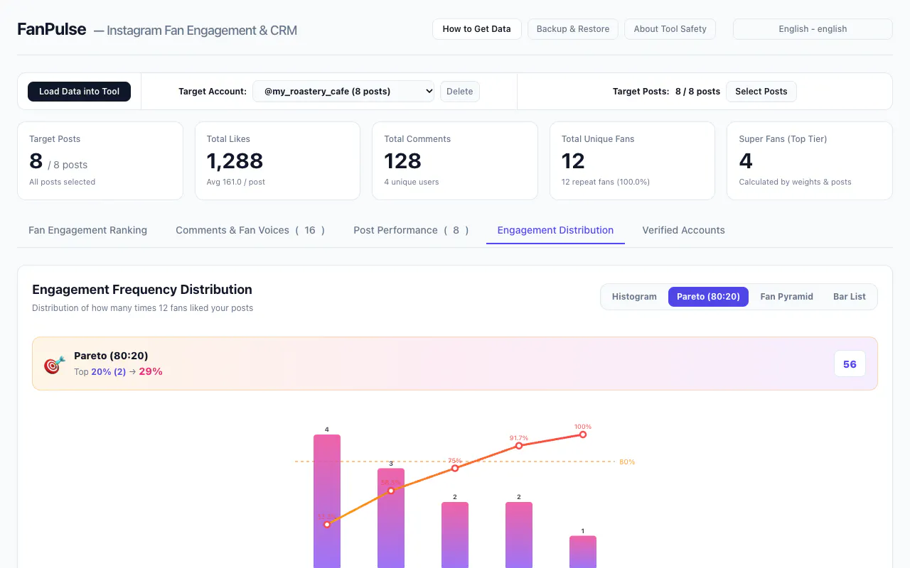
Task: Open the How to Get Data guide
Action: (476, 29)
